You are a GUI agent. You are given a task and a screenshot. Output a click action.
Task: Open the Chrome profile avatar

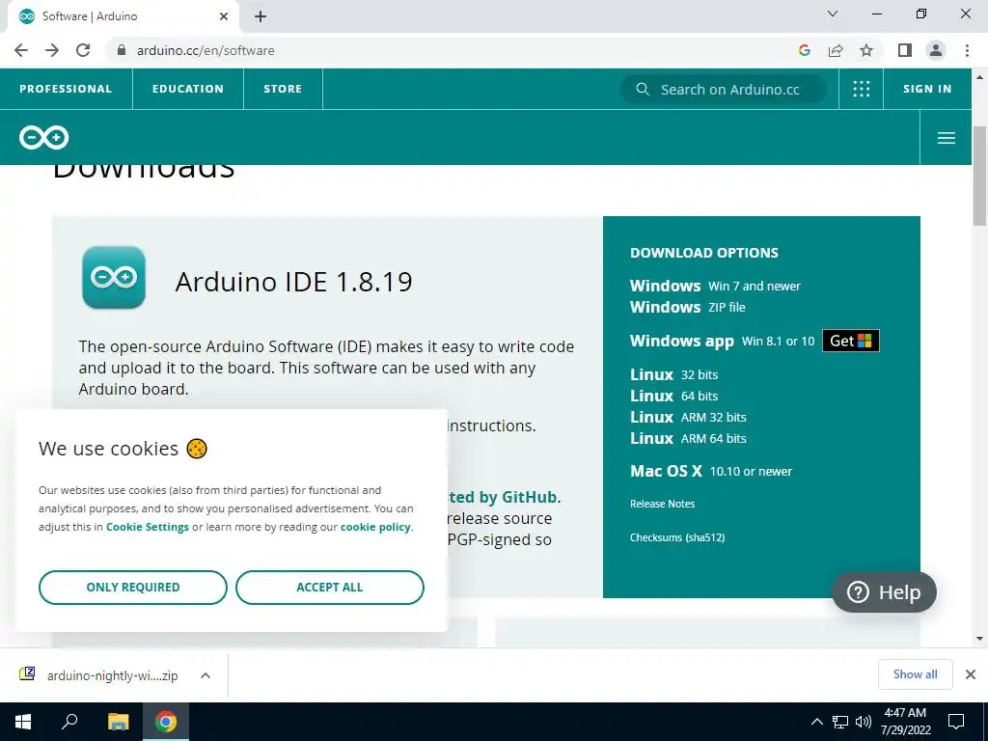point(936,50)
